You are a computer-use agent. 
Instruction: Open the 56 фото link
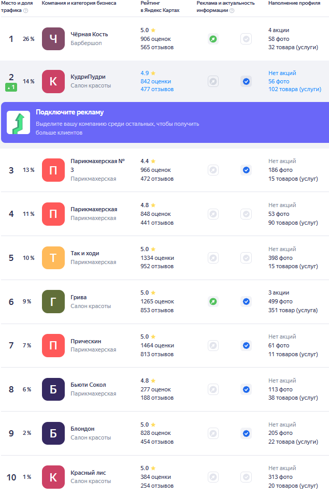[x=279, y=81]
